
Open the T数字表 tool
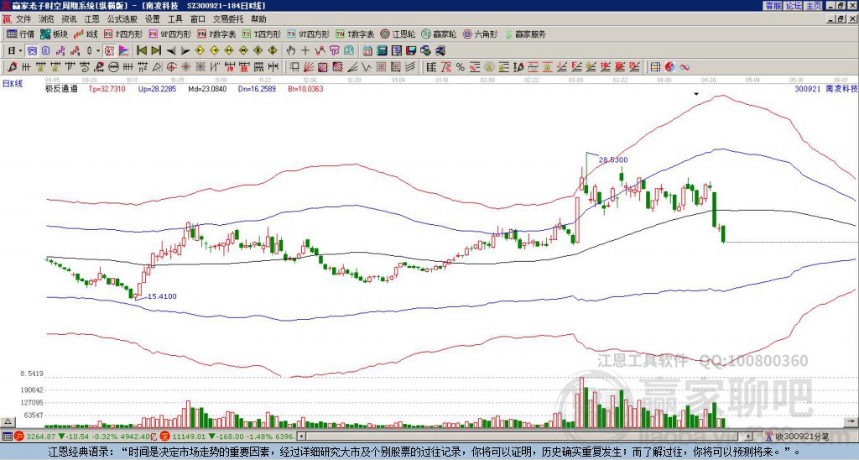(x=355, y=34)
